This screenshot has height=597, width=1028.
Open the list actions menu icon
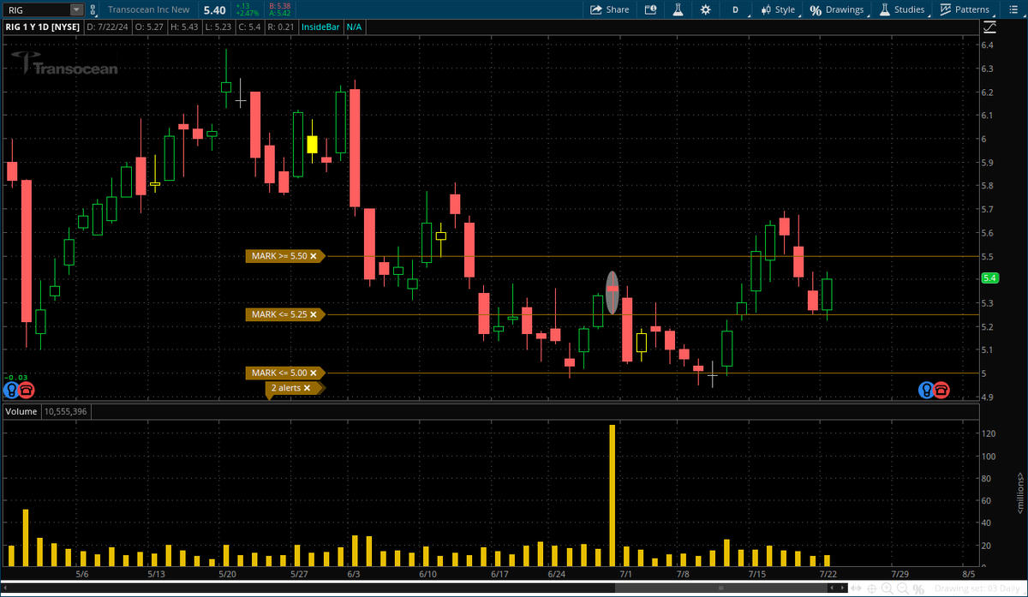[1015, 9]
